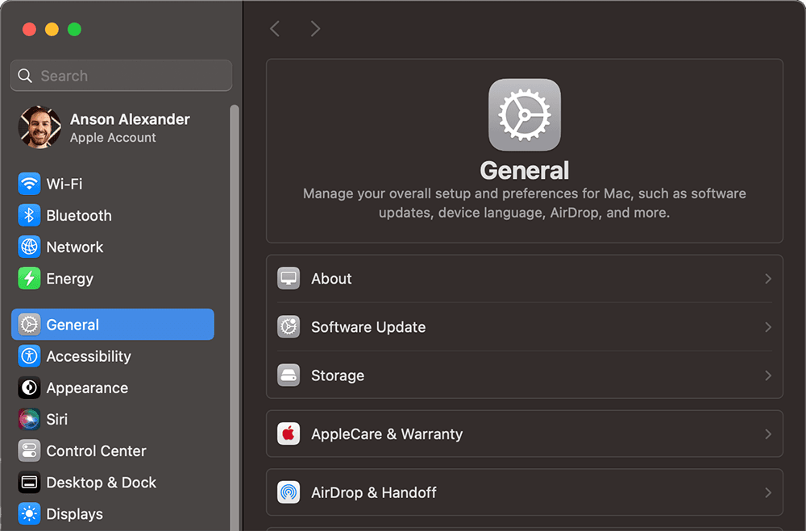Select the Energy lightning bolt icon
The height and width of the screenshot is (531, 806).
pos(29,278)
